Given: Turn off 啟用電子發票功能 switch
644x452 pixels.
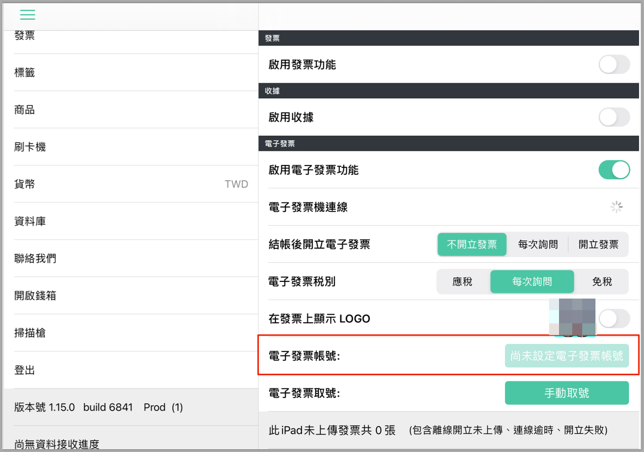Looking at the screenshot, I should coord(614,170).
